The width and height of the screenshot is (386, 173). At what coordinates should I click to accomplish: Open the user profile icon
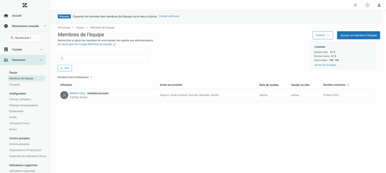pos(379,5)
